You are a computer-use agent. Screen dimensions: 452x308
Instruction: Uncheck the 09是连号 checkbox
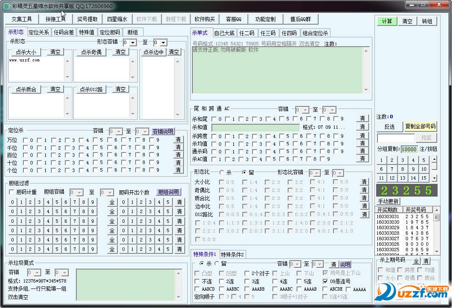click(325, 281)
